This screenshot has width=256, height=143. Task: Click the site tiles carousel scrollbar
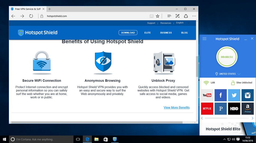[x=216, y=118]
